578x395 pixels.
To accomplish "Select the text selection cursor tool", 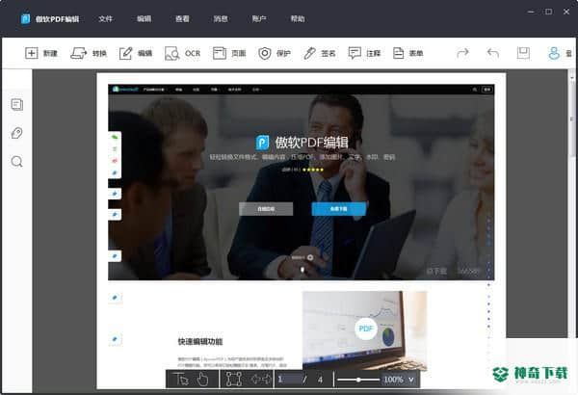I will 182,380.
